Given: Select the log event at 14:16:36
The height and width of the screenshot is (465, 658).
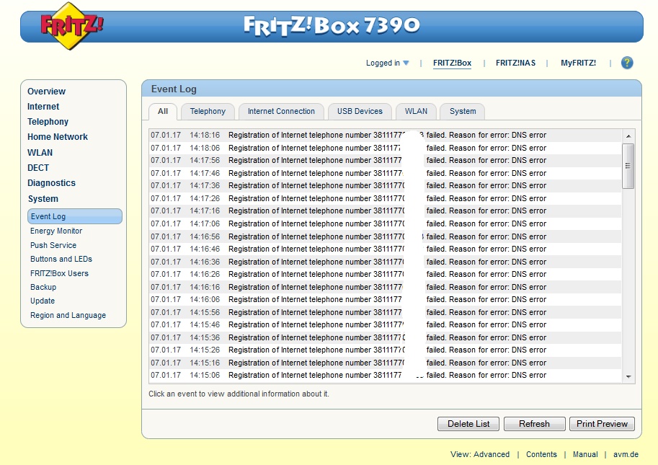Looking at the screenshot, I should coord(386,262).
